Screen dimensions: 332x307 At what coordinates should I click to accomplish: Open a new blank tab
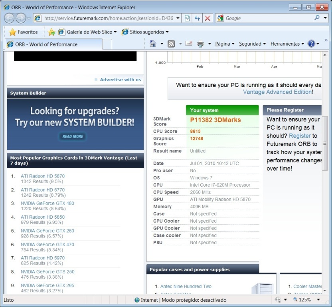click(107, 44)
